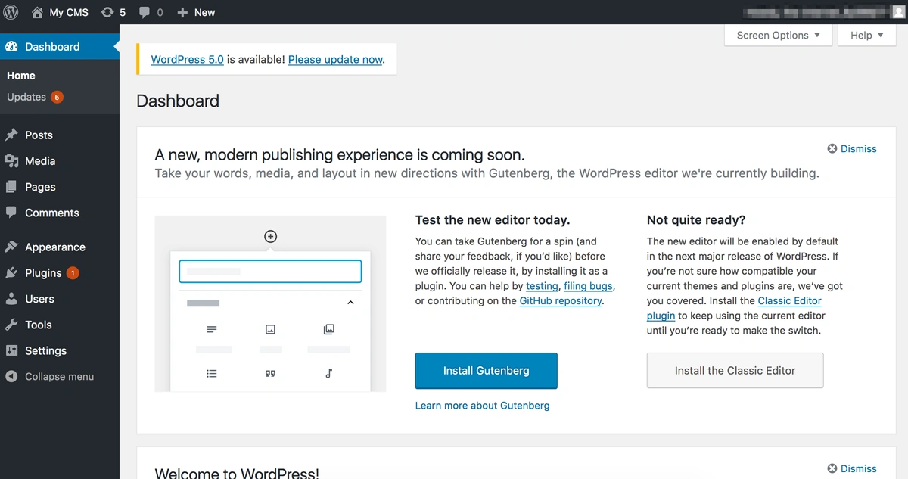Viewport: 908px width, 479px height.
Task: Click the Comments speech bubble sidebar icon
Action: click(11, 213)
